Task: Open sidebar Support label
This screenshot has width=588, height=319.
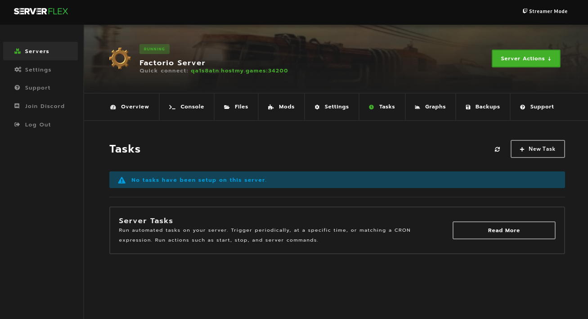Action: click(x=38, y=88)
